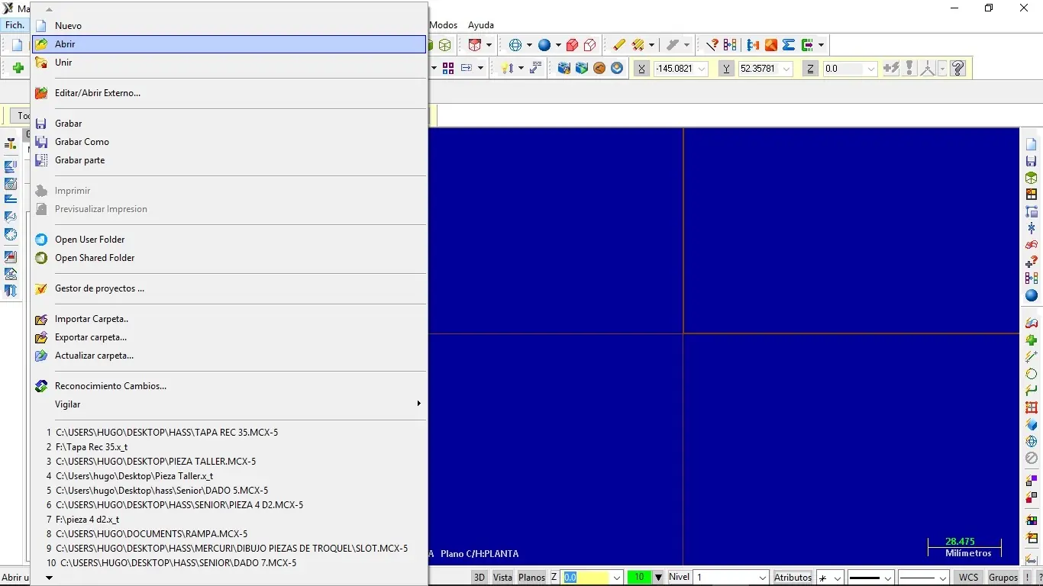Click the green color swatch showing 10
1043x586 pixels.
(x=639, y=578)
